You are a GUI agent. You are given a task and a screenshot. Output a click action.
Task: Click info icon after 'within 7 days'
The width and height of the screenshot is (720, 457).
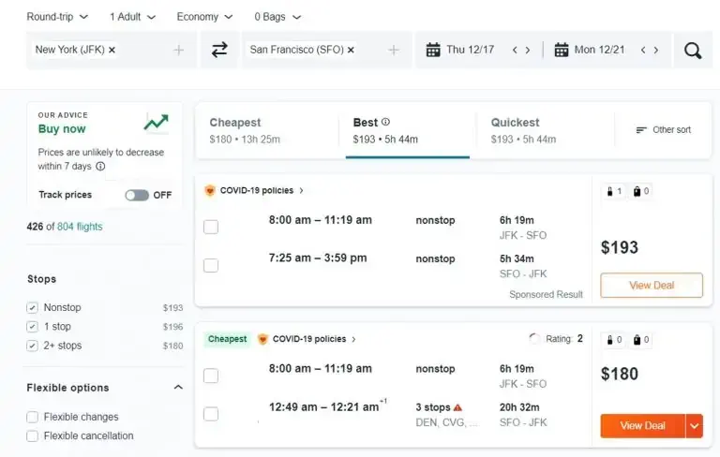pos(100,166)
